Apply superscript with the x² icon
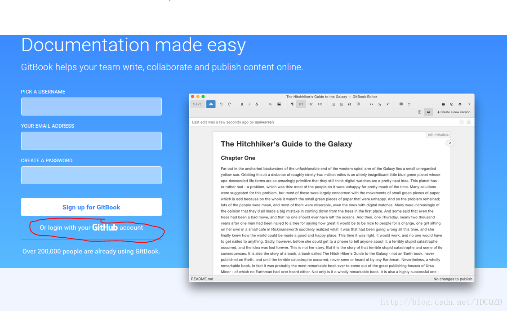507x311 pixels. pyautogui.click(x=388, y=104)
